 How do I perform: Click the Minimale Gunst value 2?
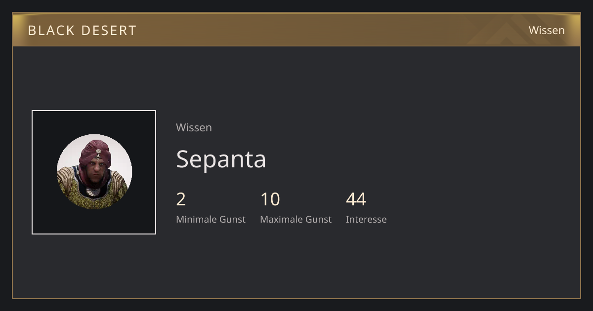click(x=181, y=199)
